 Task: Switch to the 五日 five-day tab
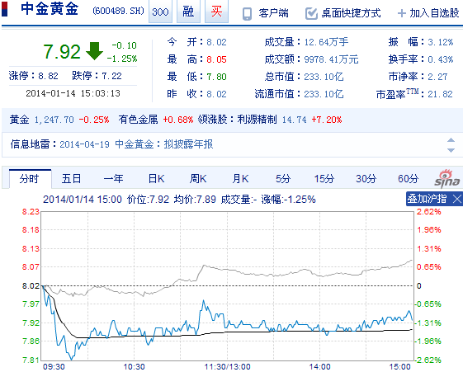(x=71, y=179)
